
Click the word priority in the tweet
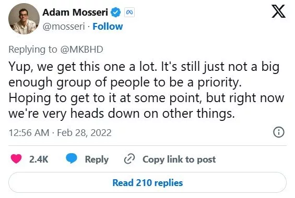219,82
